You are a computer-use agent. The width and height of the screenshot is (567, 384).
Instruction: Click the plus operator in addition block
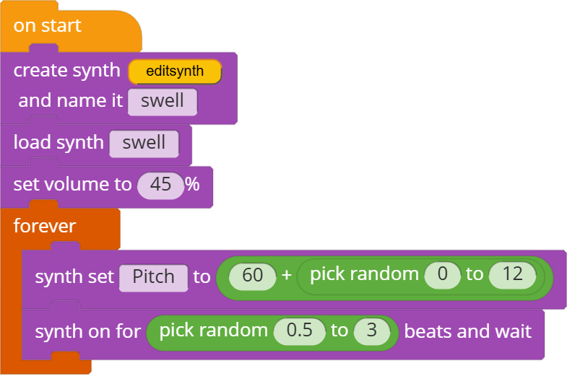coord(287,276)
